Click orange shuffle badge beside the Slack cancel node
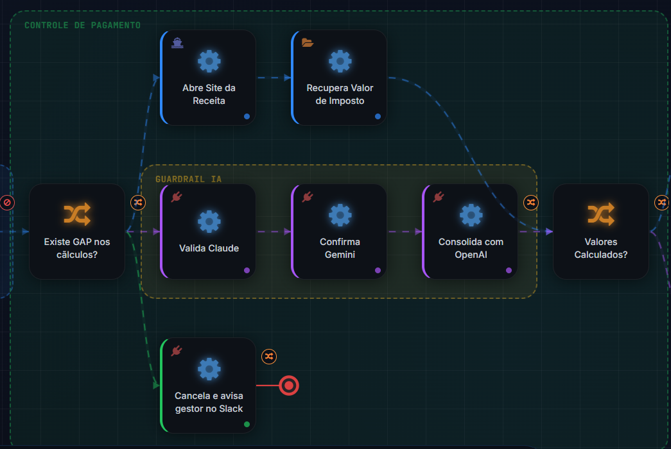Viewport: 671px width, 449px height. pyautogui.click(x=269, y=357)
